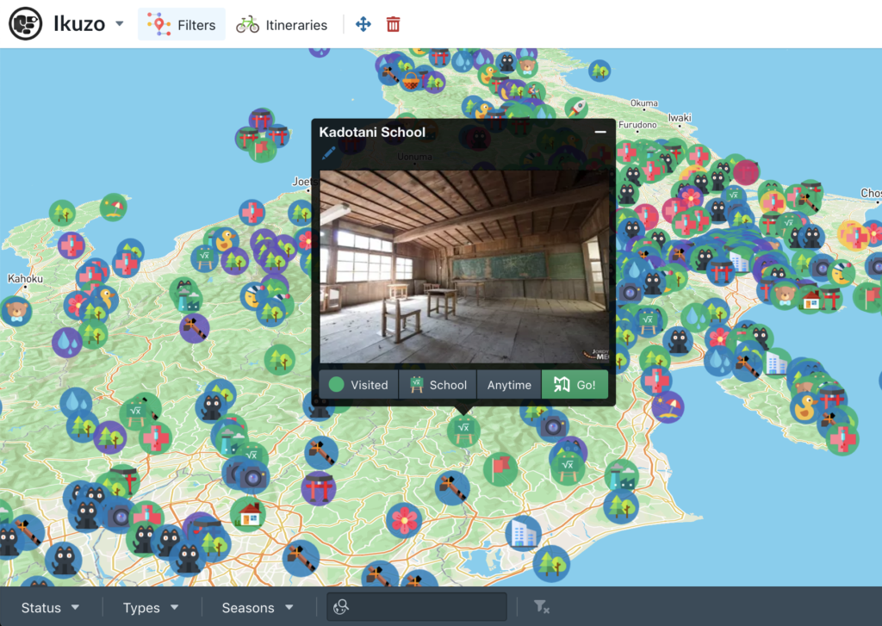Click the clear filters funnel icon

tap(541, 606)
